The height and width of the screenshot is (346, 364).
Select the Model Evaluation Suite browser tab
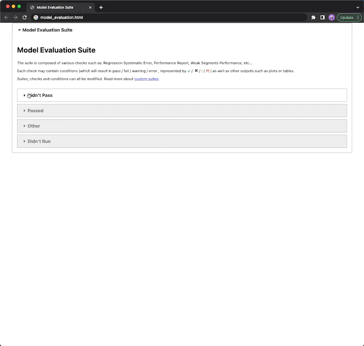tap(61, 7)
